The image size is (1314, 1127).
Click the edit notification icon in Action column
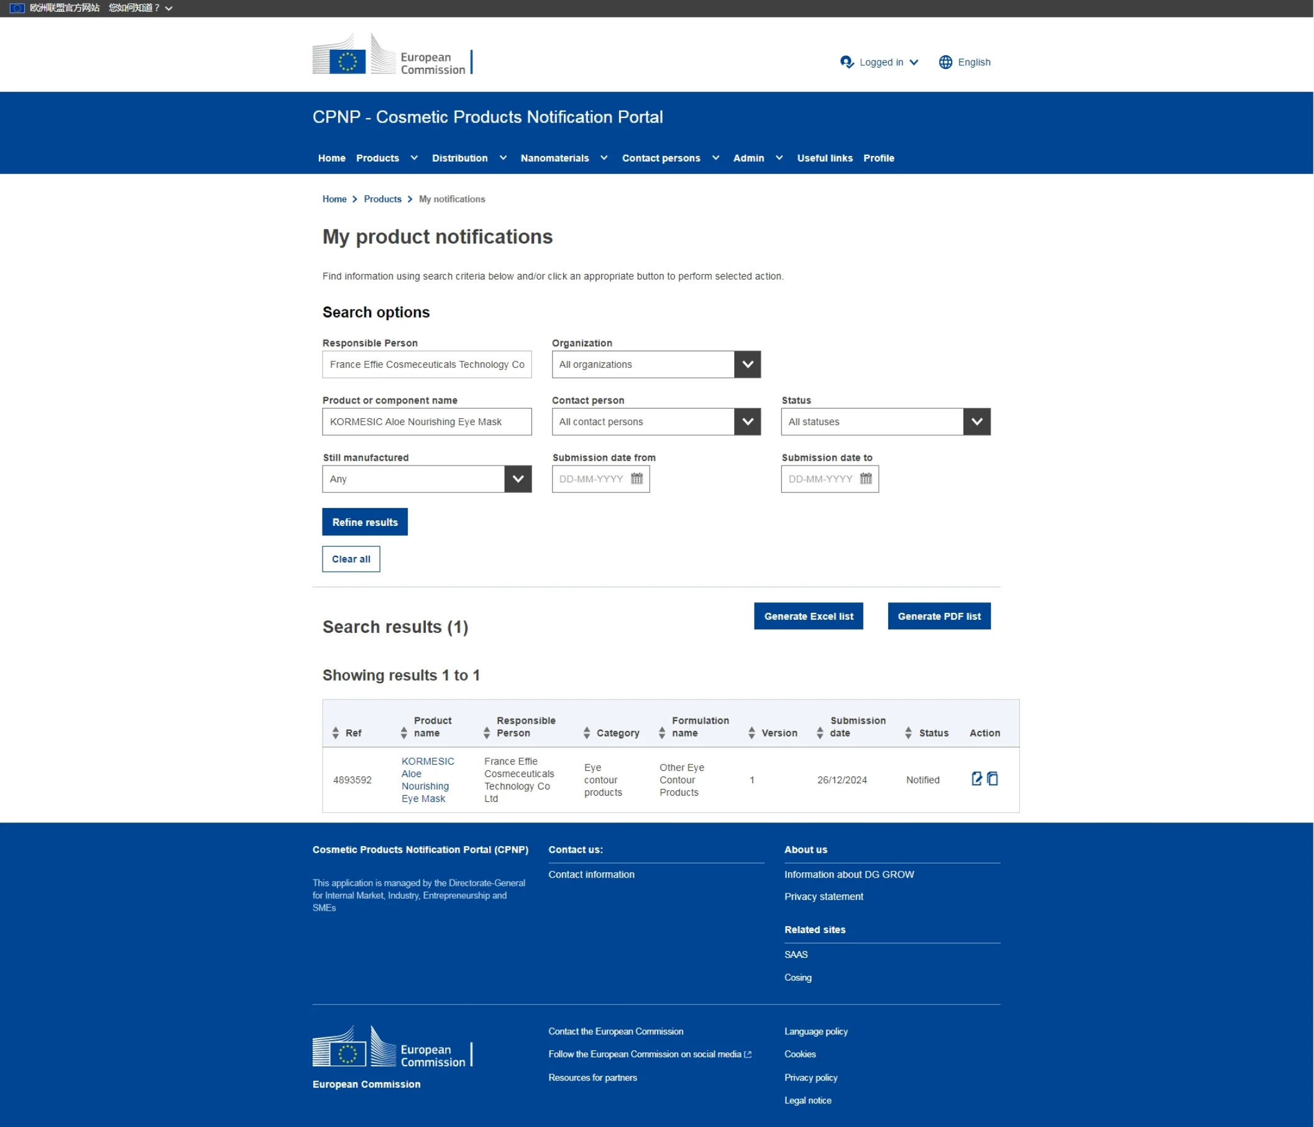tap(976, 778)
